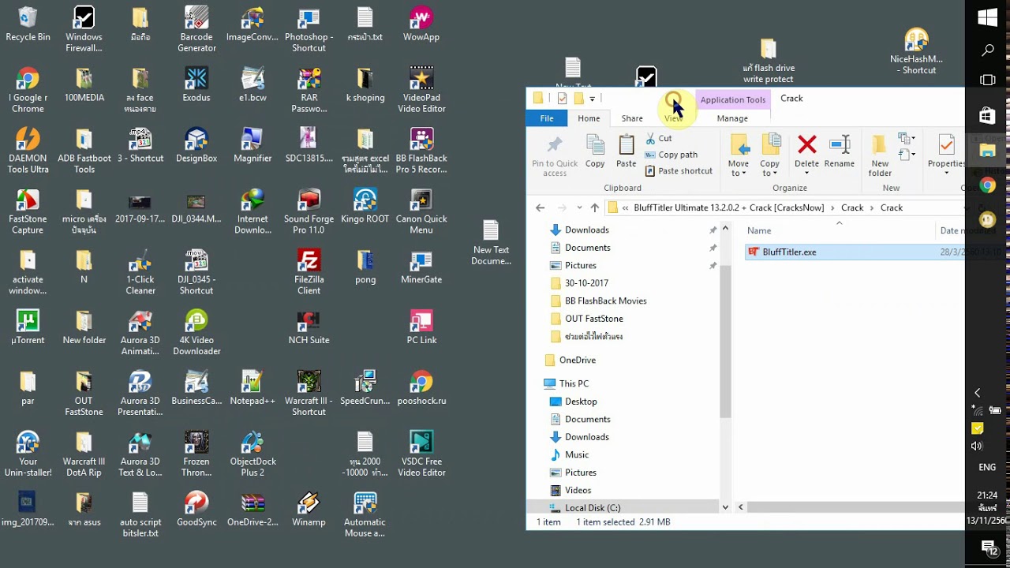Click Pin to Quick access
The height and width of the screenshot is (568, 1010).
coord(555,155)
